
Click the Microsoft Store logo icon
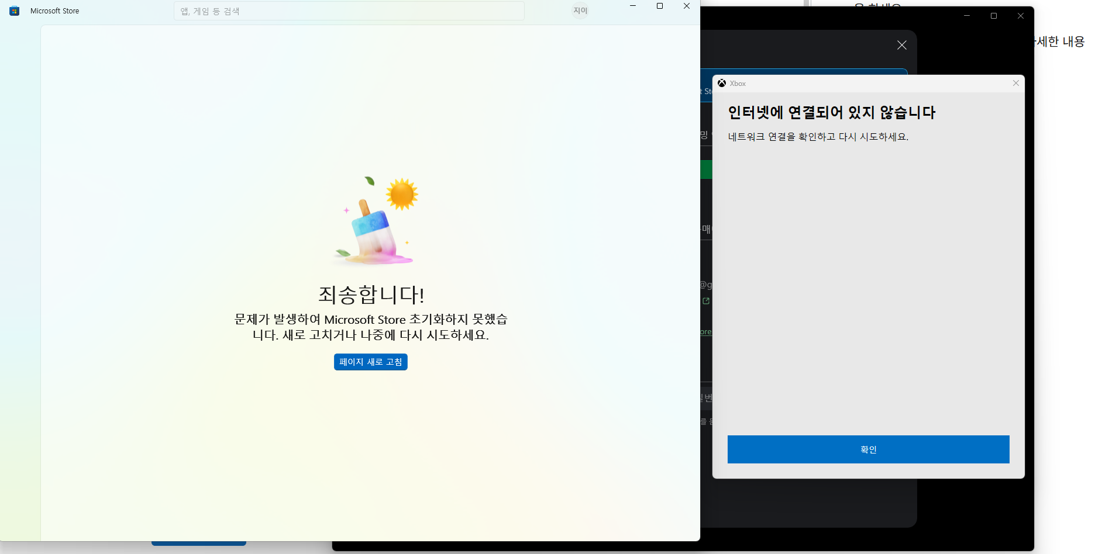(x=15, y=11)
